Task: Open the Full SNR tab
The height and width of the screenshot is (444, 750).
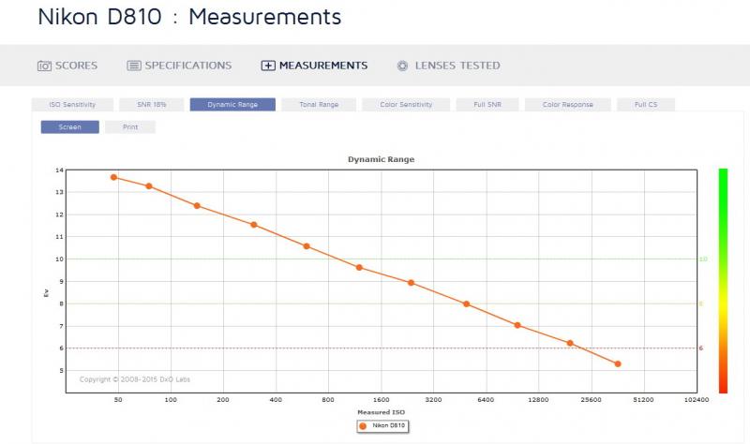Action: 487,104
